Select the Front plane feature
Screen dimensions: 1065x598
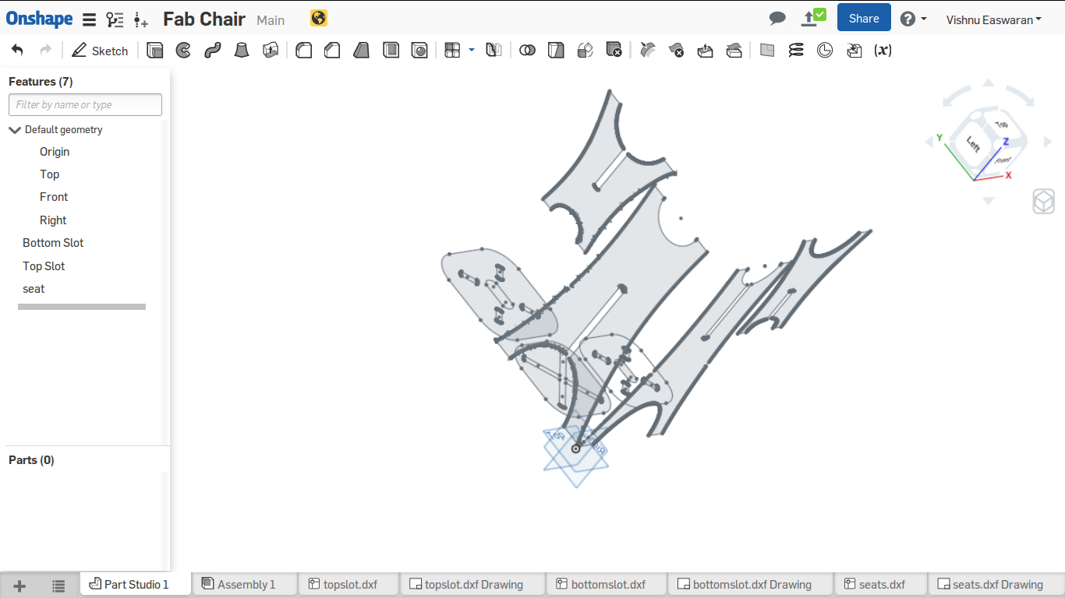tap(54, 197)
